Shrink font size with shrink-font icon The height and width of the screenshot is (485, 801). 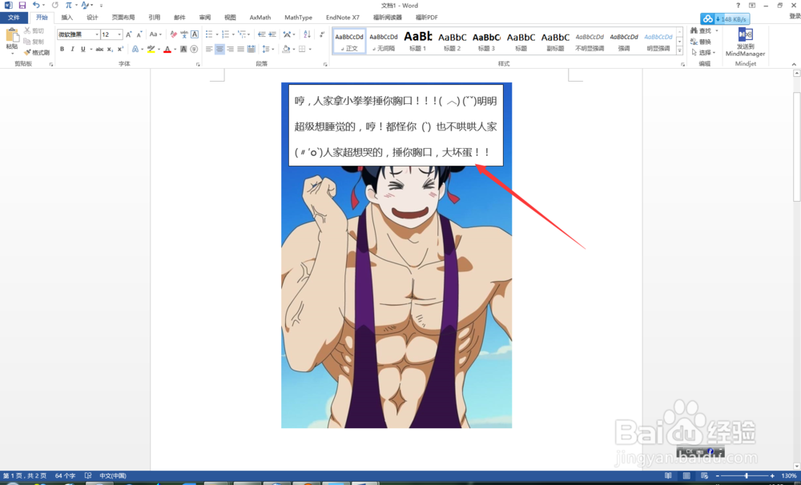[x=139, y=34]
